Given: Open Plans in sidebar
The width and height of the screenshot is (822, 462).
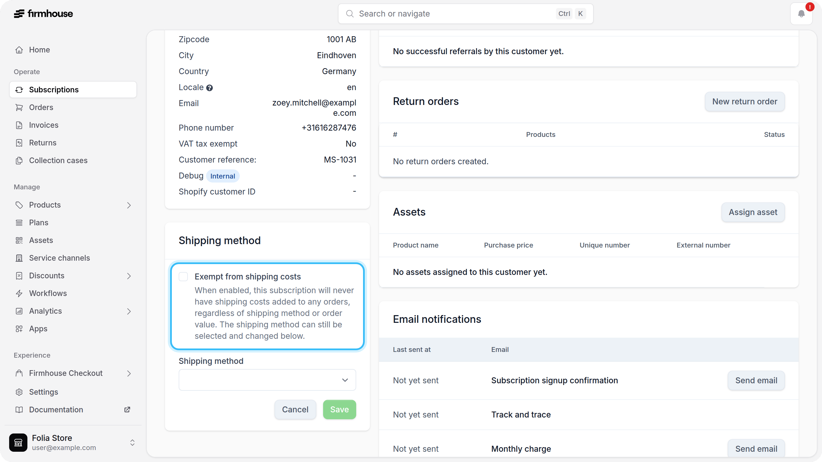Looking at the screenshot, I should tap(73, 222).
